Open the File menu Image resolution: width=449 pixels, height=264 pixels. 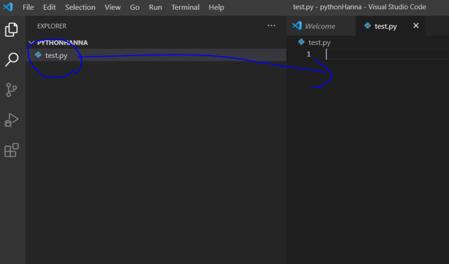click(28, 7)
